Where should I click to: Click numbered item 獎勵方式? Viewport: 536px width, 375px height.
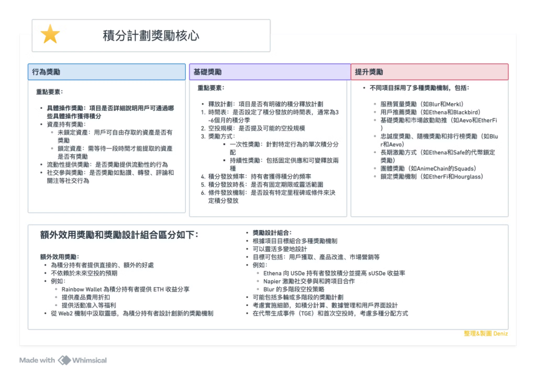pos(221,136)
